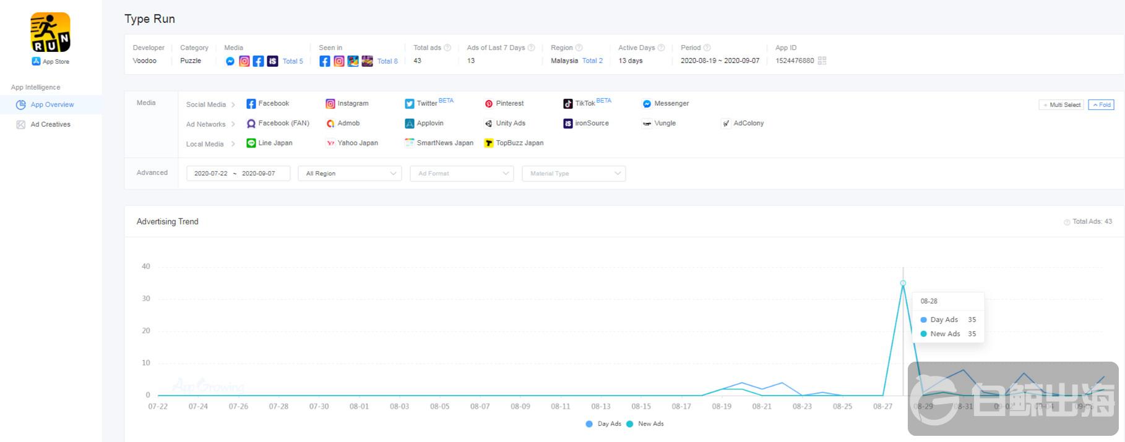1125x442 pixels.
Task: Enable Multi Select for media
Action: 1061,105
